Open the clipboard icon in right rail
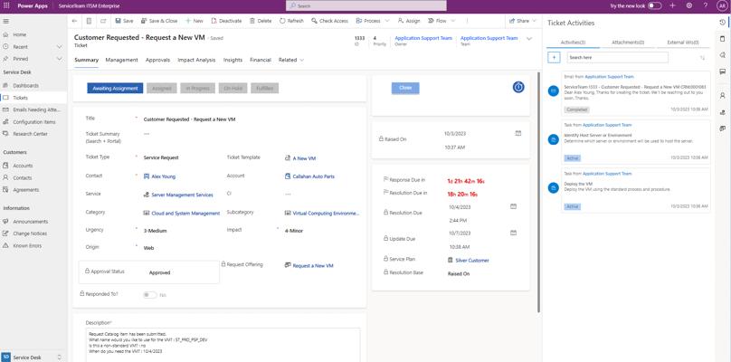Screen dimensions: 731x362 click(723, 39)
